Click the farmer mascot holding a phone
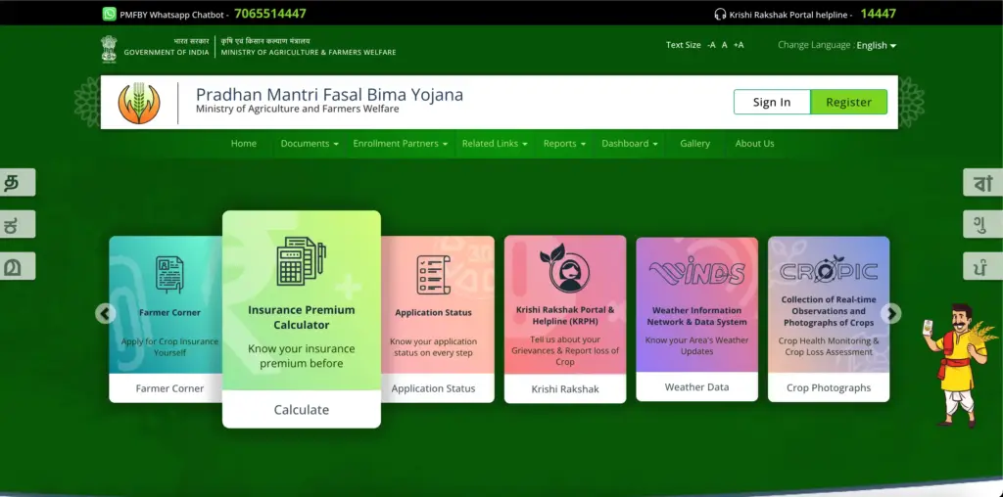This screenshot has height=497, width=1003. [x=958, y=365]
